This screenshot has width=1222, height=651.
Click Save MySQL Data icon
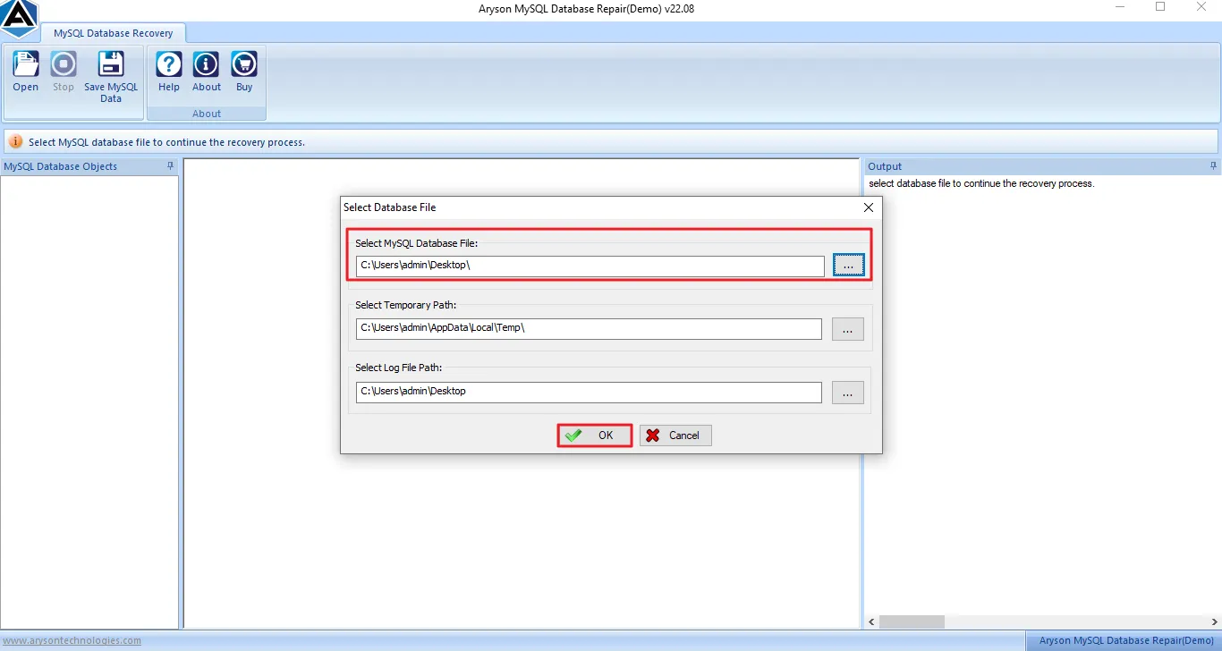pyautogui.click(x=111, y=77)
